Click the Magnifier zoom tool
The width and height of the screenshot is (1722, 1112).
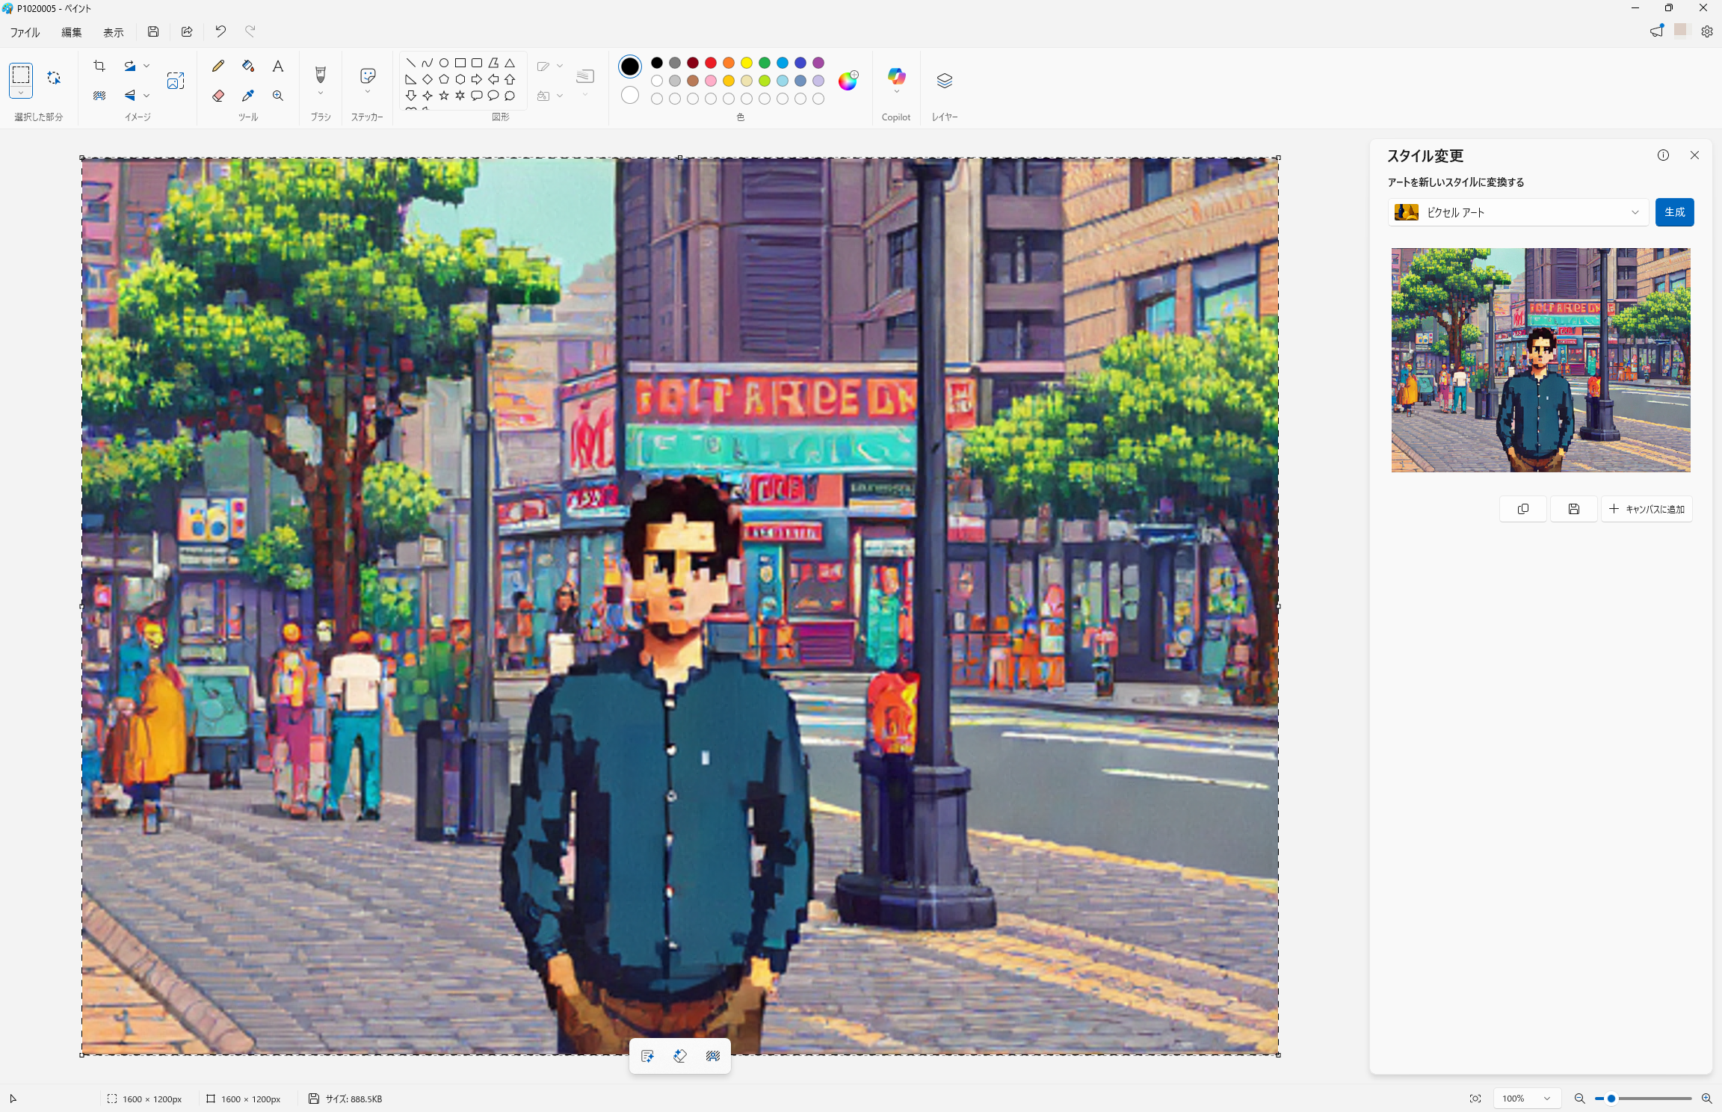point(278,96)
